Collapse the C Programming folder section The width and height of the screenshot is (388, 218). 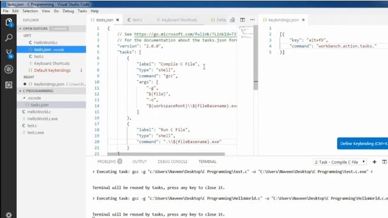(20, 91)
